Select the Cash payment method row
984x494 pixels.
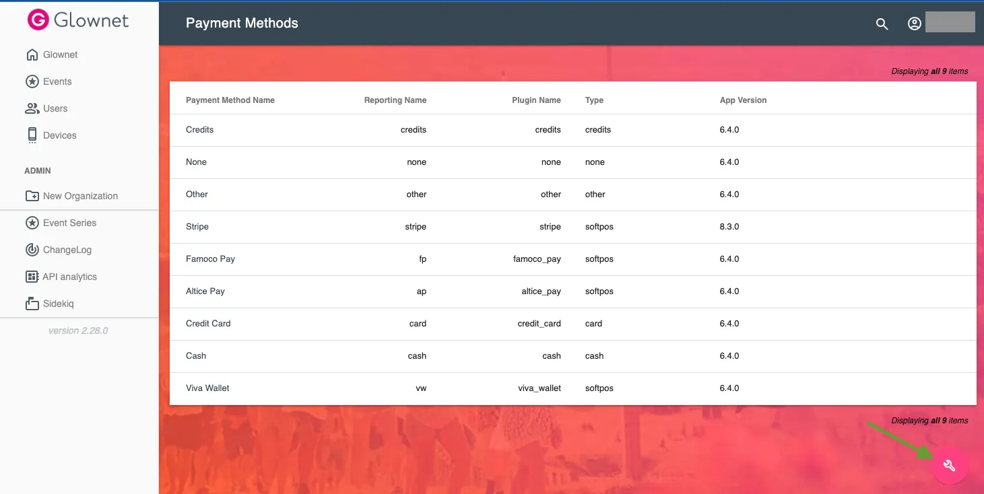pyautogui.click(x=572, y=356)
